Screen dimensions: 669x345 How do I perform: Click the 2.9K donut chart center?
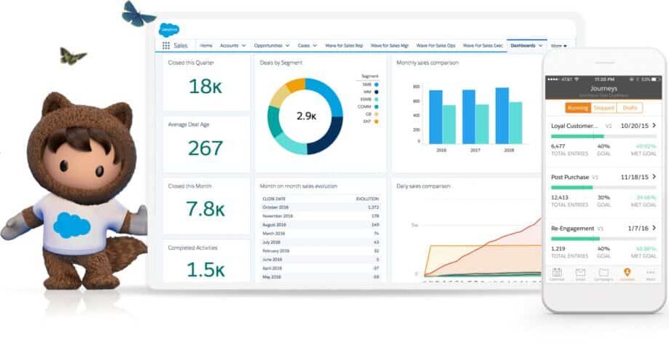(306, 116)
